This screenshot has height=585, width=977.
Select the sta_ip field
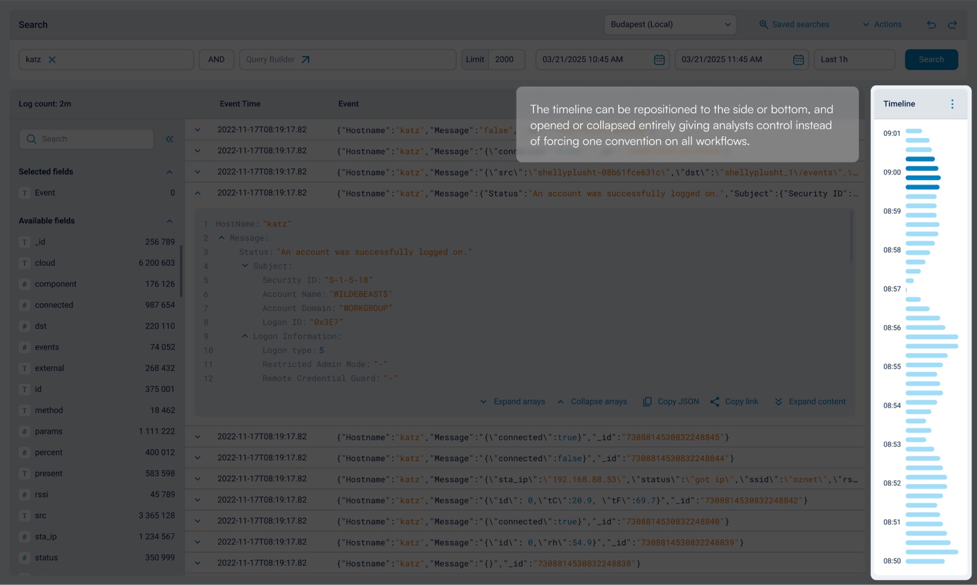(x=97, y=537)
